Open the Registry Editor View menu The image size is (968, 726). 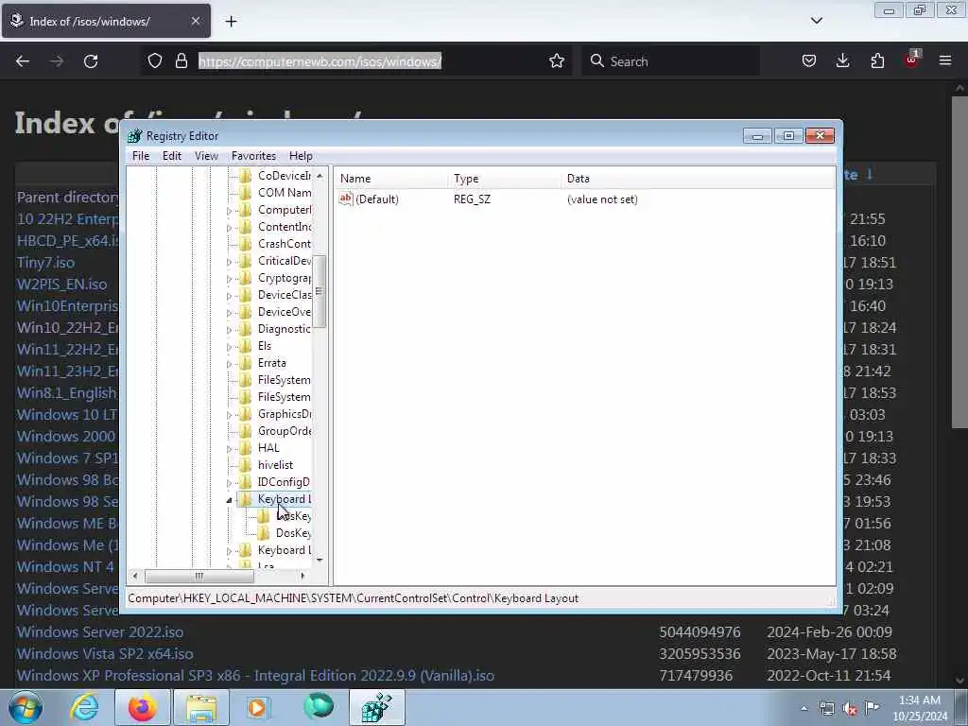[x=206, y=156]
